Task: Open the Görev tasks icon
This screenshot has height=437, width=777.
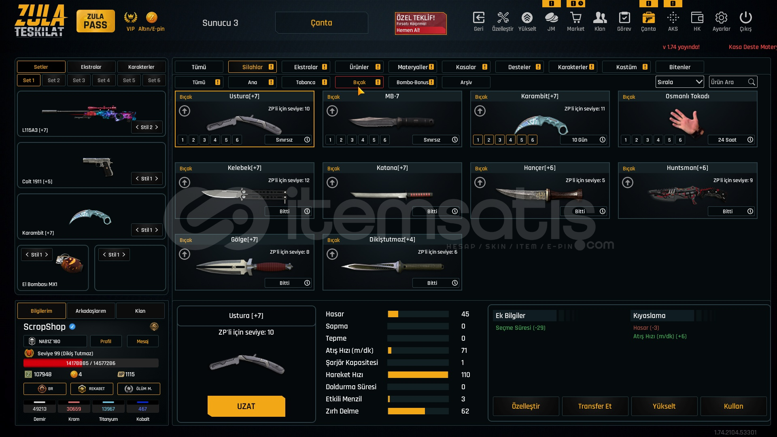Action: coord(624,18)
